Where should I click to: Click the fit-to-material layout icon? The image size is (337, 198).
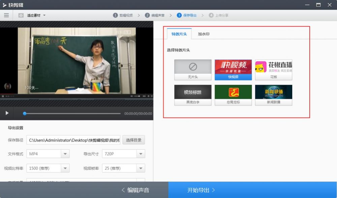click(21, 15)
